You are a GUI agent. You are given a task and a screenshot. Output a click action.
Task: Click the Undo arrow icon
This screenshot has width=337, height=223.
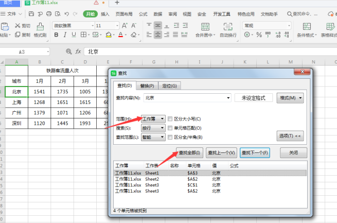coord(66,14)
